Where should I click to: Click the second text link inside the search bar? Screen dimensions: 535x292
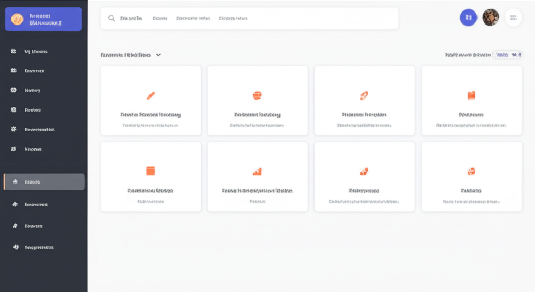160,18
